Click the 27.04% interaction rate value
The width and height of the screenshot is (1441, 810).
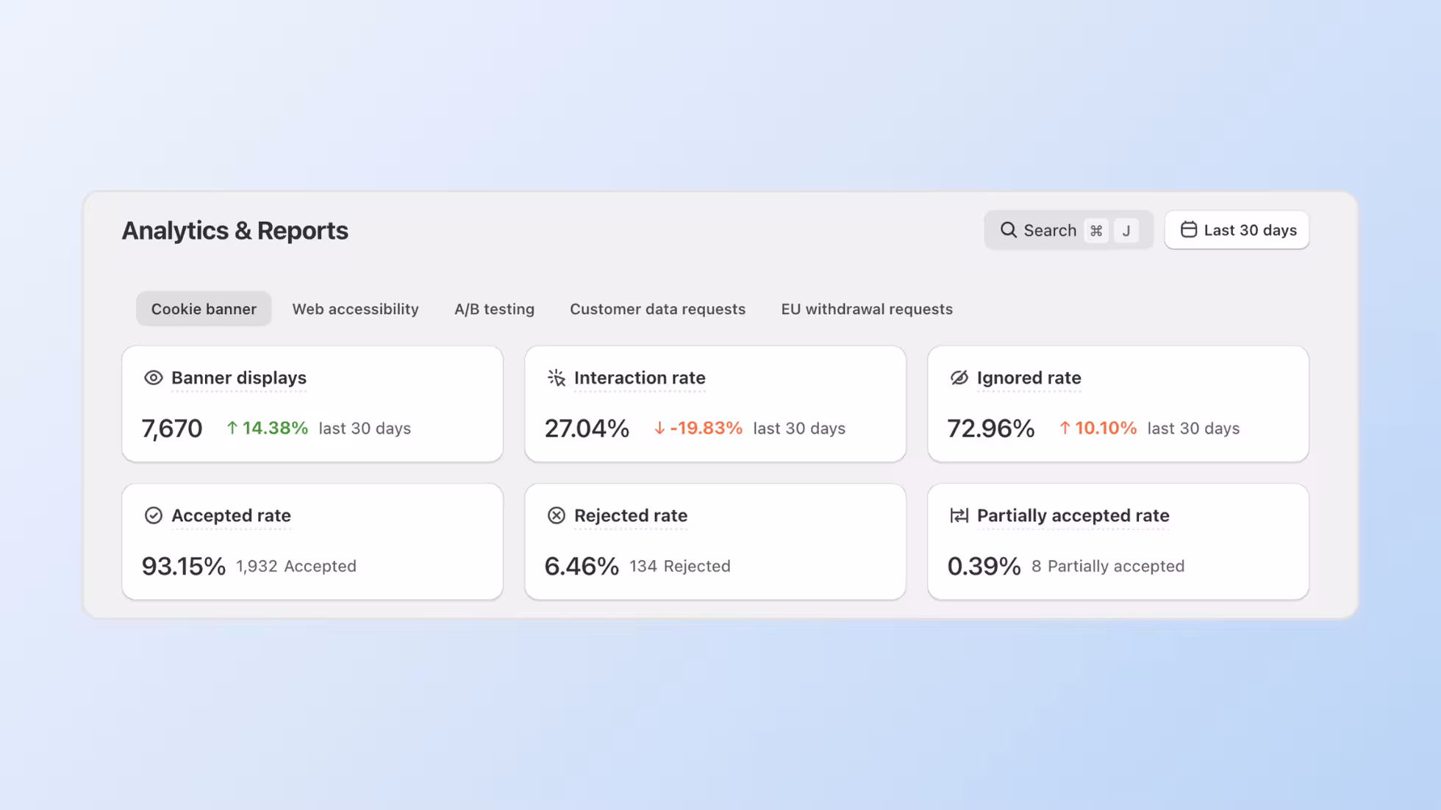coord(587,428)
